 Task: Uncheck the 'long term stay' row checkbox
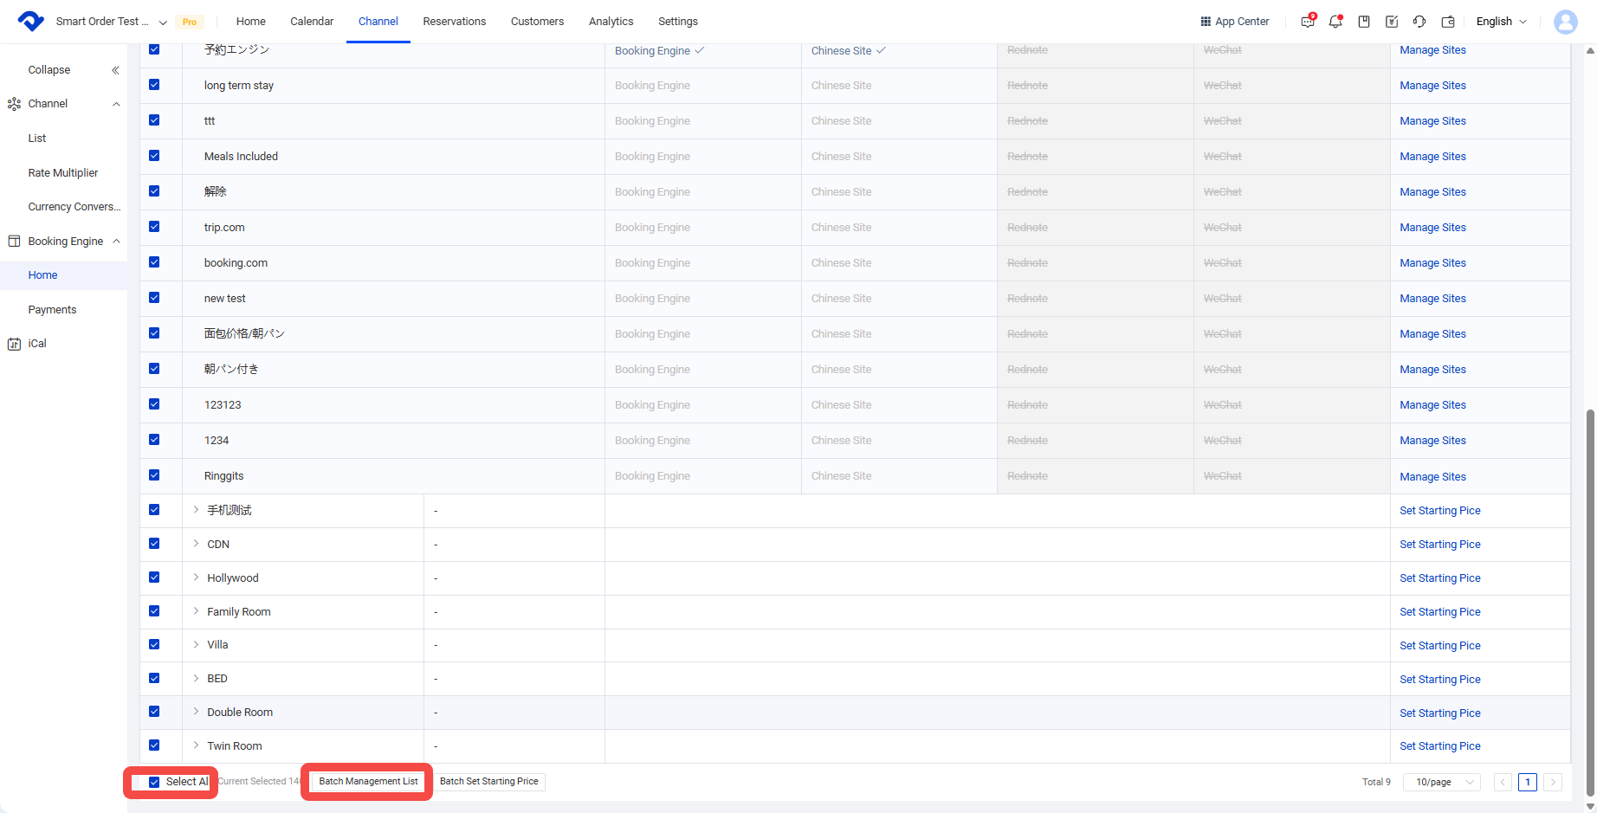(x=154, y=85)
